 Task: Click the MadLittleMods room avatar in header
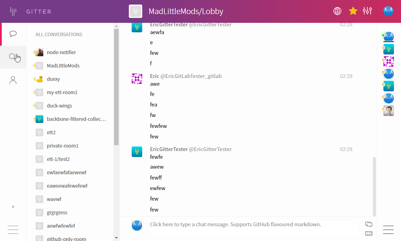tap(136, 11)
